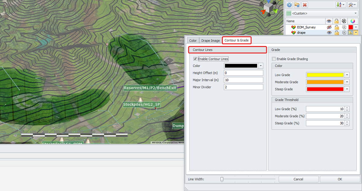Click the wireframe mesh column header
The width and height of the screenshot is (362, 191).
344,21
